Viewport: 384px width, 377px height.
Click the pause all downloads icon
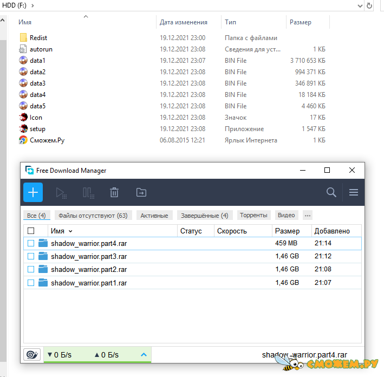pyautogui.click(x=88, y=193)
